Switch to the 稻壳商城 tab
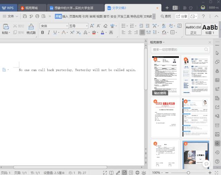This screenshot has width=221, height=175. pyautogui.click(x=32, y=8)
